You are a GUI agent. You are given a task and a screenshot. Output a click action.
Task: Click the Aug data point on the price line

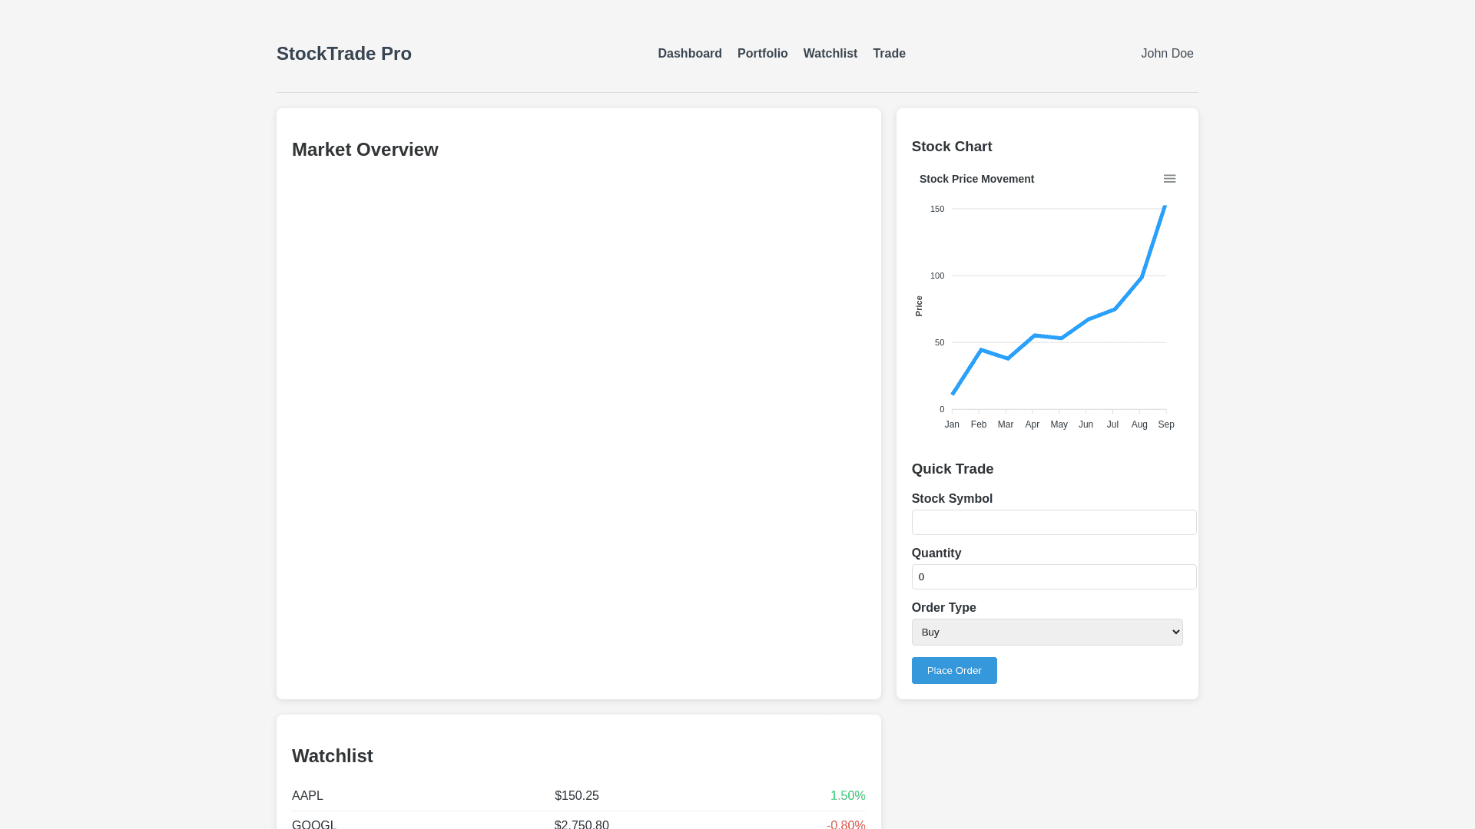(1142, 277)
